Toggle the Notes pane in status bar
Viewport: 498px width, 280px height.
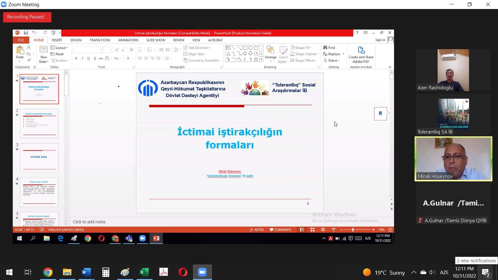(x=257, y=230)
